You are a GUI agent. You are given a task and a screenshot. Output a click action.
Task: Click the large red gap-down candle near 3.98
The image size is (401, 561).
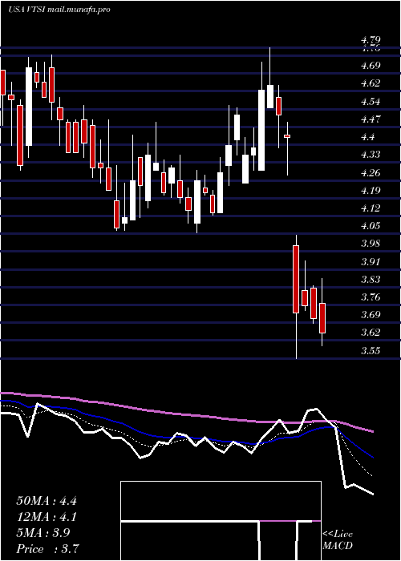[296, 279]
